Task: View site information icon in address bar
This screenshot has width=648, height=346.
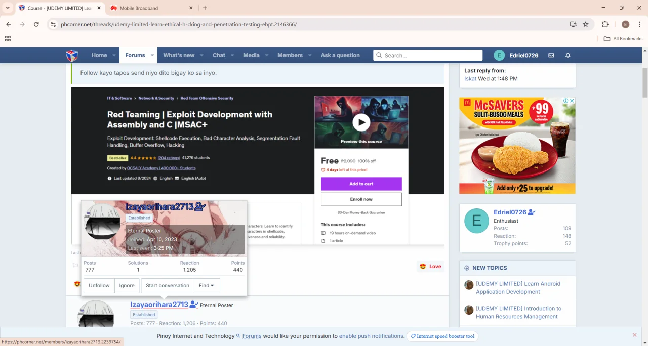Action: click(53, 24)
